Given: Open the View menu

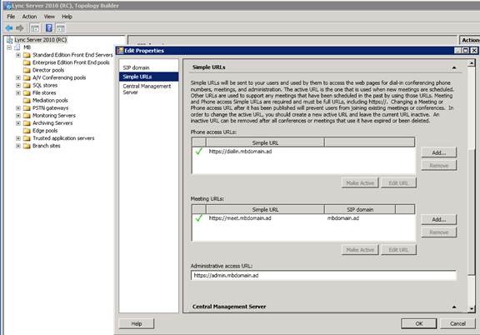Looking at the screenshot, I should point(49,17).
